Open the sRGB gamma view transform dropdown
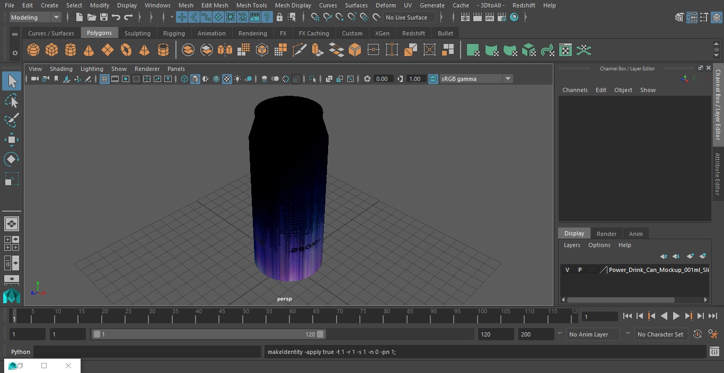The height and width of the screenshot is (373, 724). 475,79
